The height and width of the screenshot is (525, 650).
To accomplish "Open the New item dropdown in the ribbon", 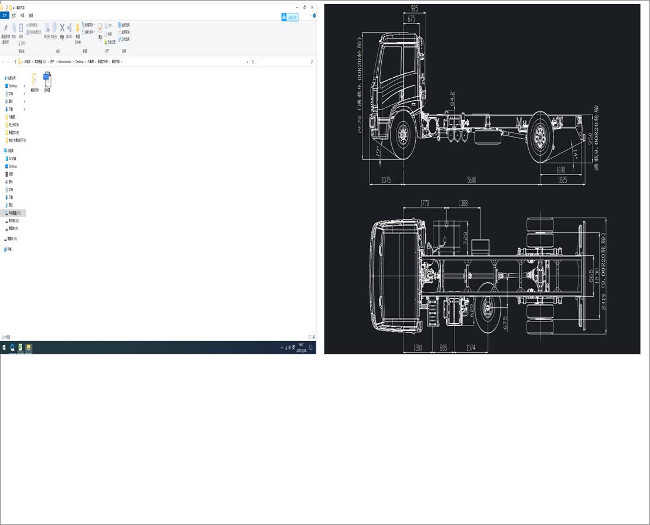I will [x=88, y=25].
